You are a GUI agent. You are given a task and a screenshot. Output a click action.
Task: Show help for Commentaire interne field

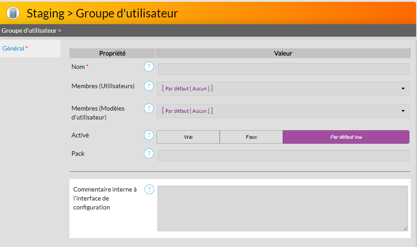point(149,190)
